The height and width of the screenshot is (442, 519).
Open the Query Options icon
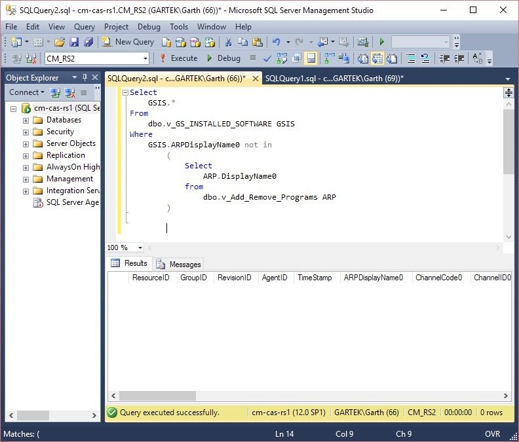pyautogui.click(x=296, y=58)
